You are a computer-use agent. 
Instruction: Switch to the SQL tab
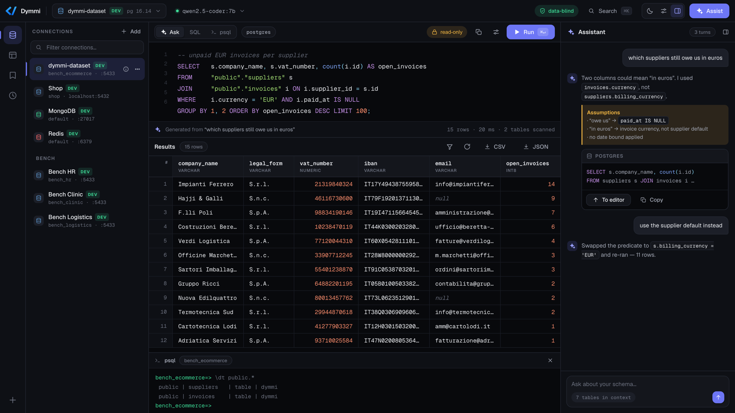click(x=195, y=32)
